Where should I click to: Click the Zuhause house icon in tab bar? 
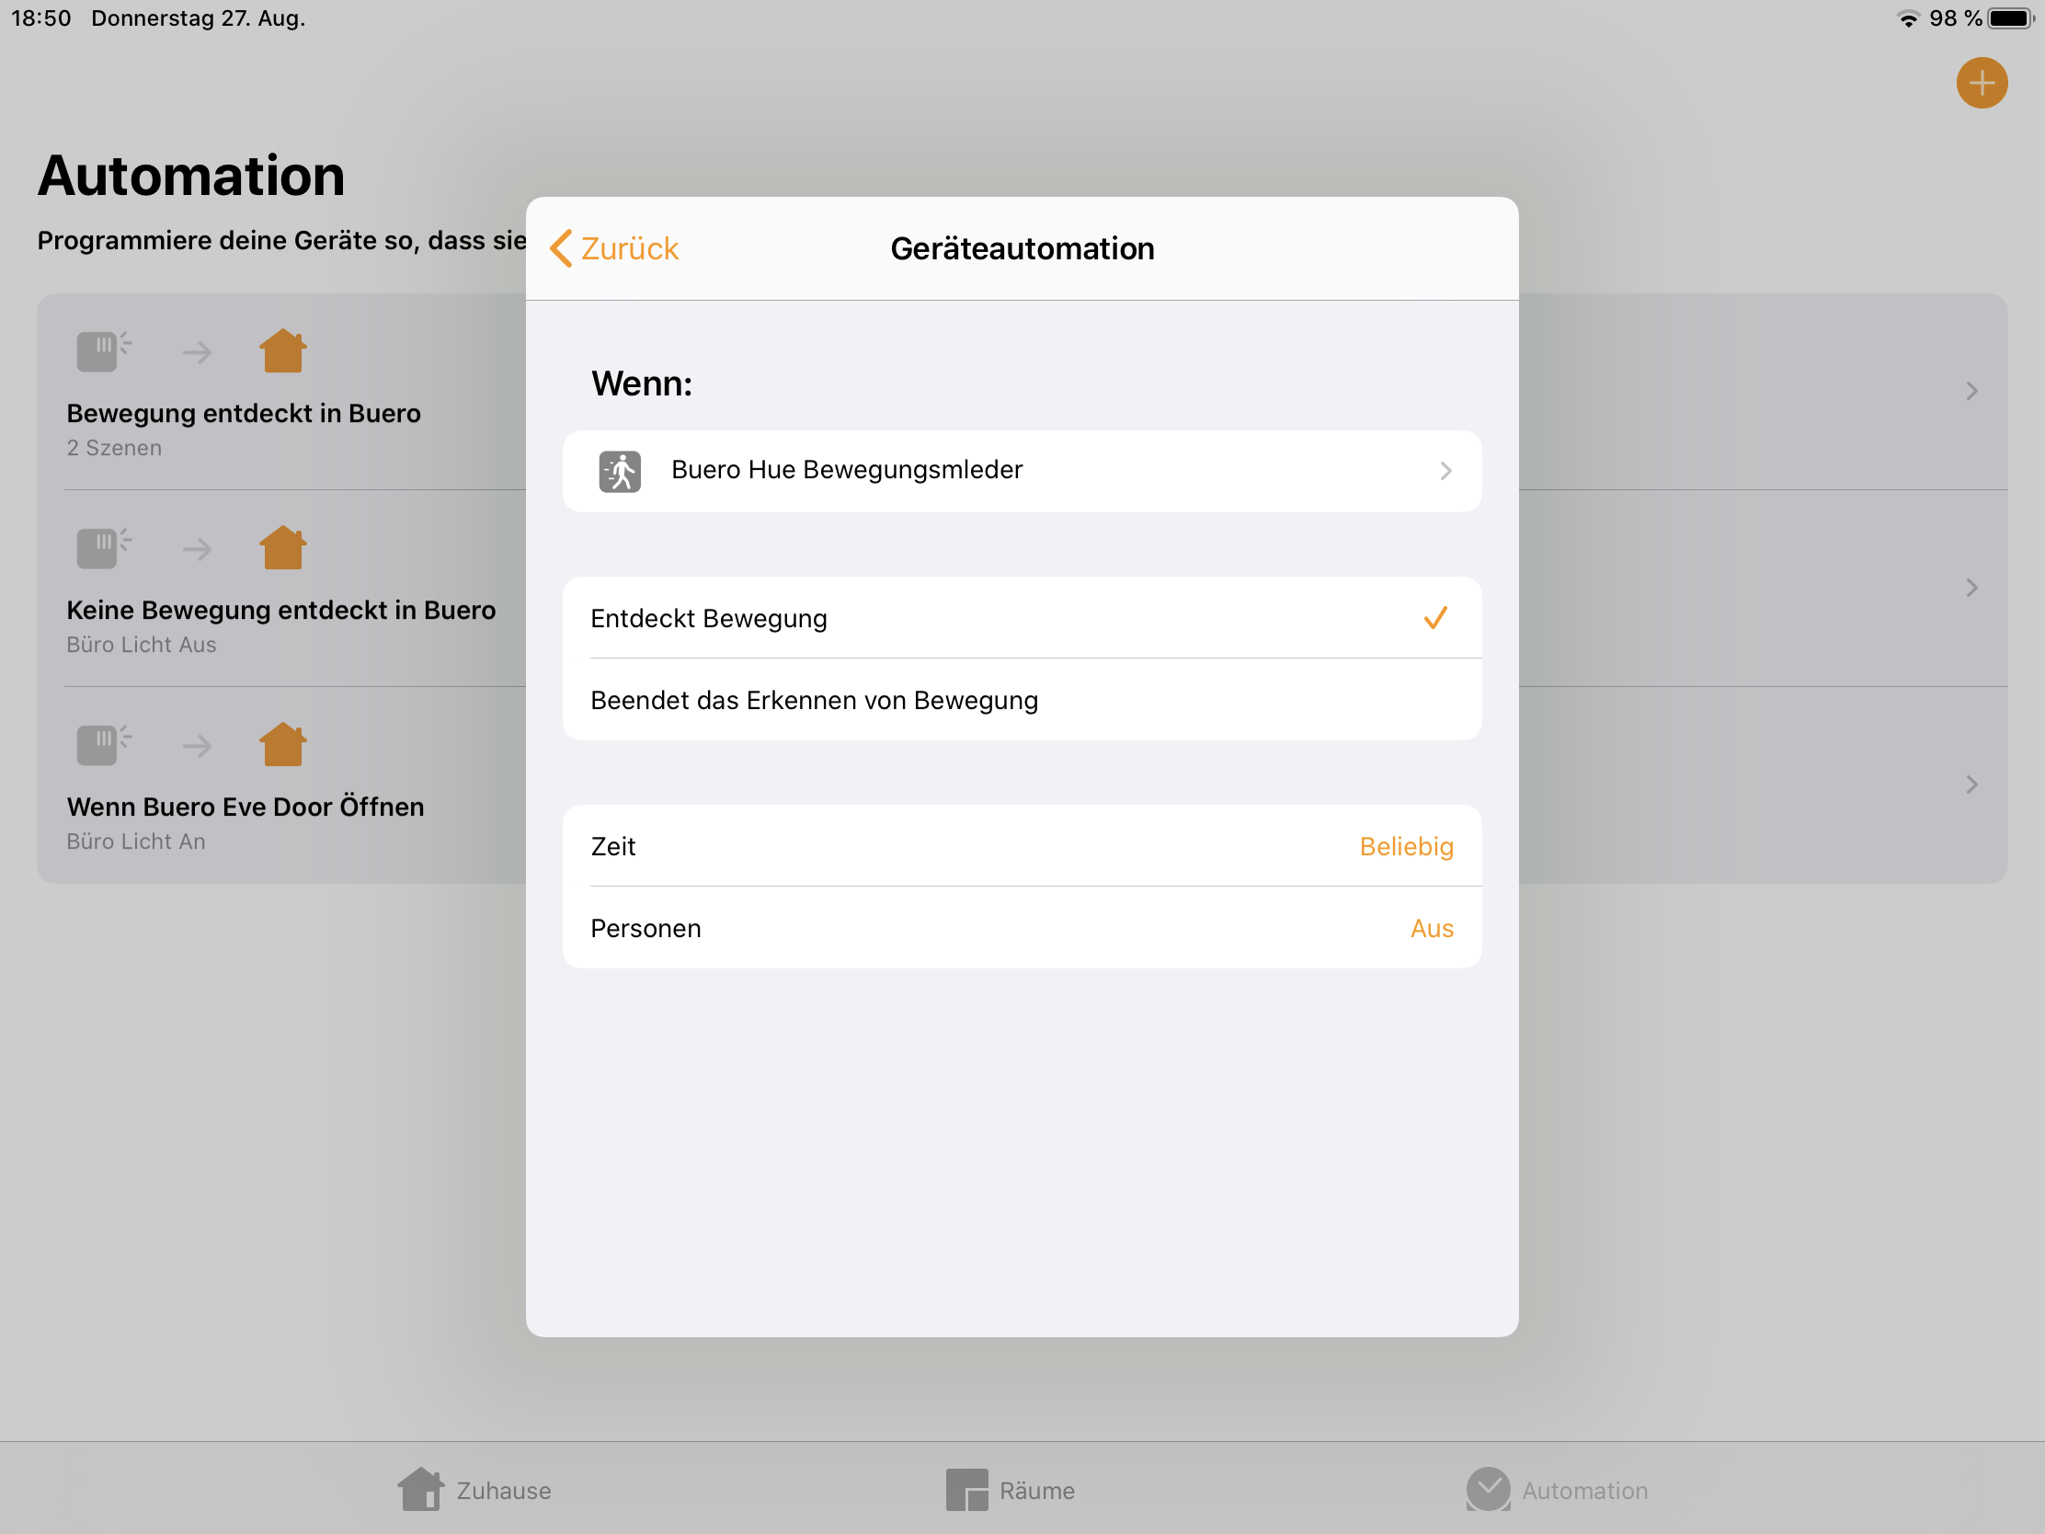coord(420,1489)
